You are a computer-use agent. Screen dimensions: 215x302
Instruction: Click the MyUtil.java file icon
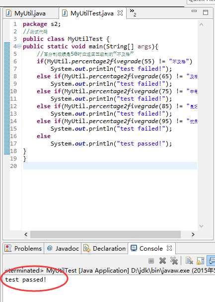pyautogui.click(x=8, y=13)
